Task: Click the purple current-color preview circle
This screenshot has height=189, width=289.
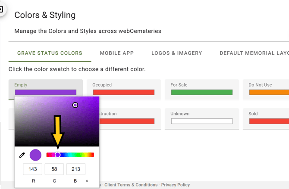Action: (35, 155)
